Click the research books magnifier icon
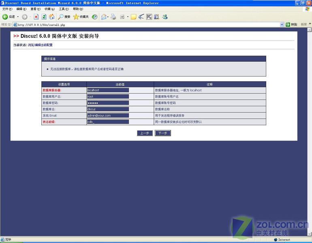 [156, 17]
